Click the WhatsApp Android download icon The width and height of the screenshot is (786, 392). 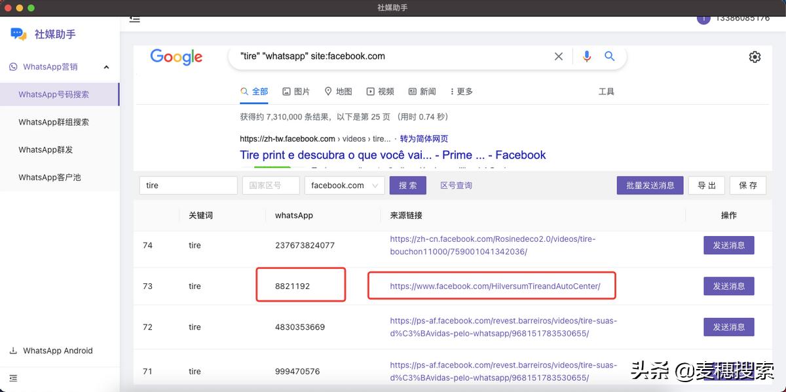click(13, 351)
